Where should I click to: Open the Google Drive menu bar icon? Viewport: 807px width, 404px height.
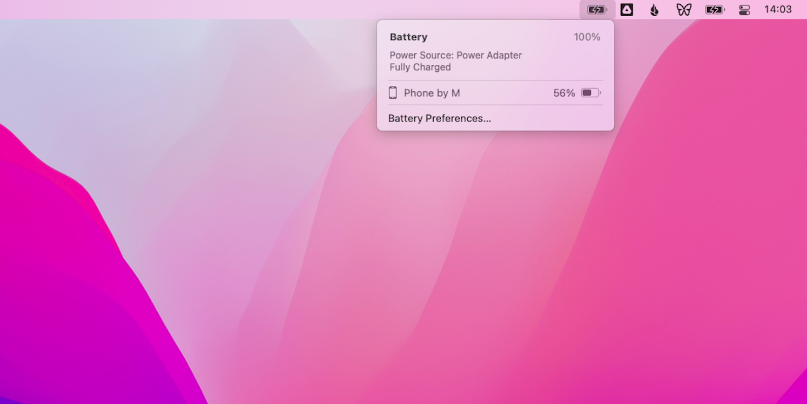pos(627,10)
